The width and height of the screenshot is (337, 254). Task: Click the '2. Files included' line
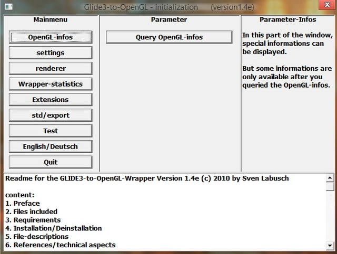point(32,211)
